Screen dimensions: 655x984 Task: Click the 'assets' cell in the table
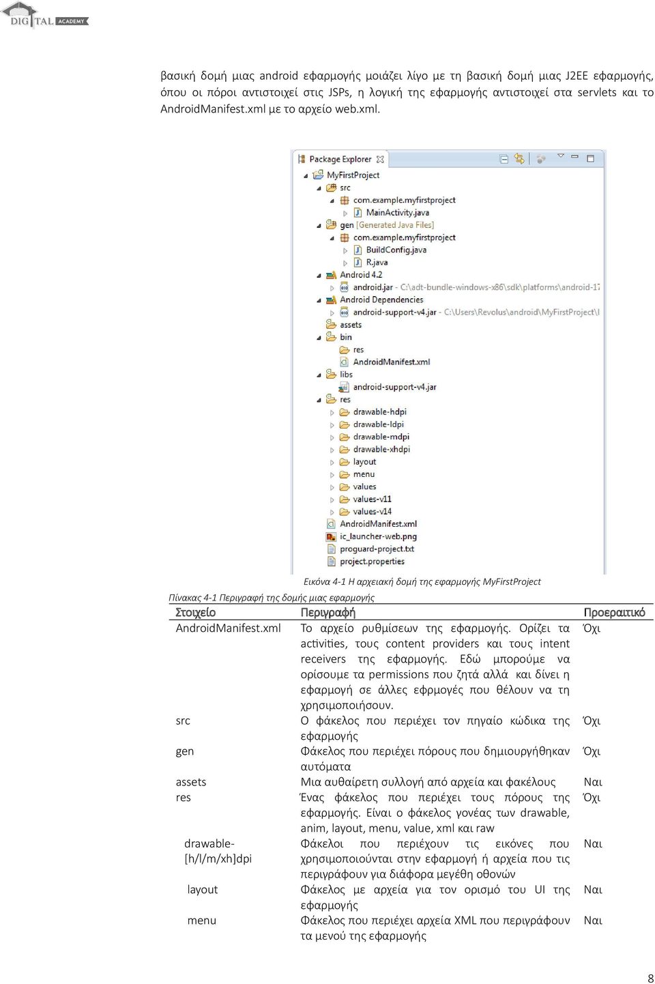(191, 782)
